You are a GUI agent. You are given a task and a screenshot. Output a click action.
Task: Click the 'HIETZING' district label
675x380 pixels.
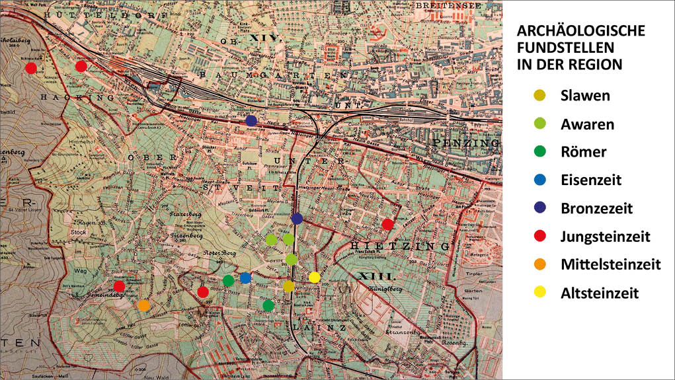pyautogui.click(x=401, y=247)
